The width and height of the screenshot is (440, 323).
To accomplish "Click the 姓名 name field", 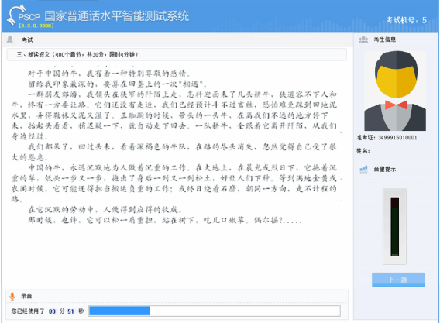I will point(363,151).
